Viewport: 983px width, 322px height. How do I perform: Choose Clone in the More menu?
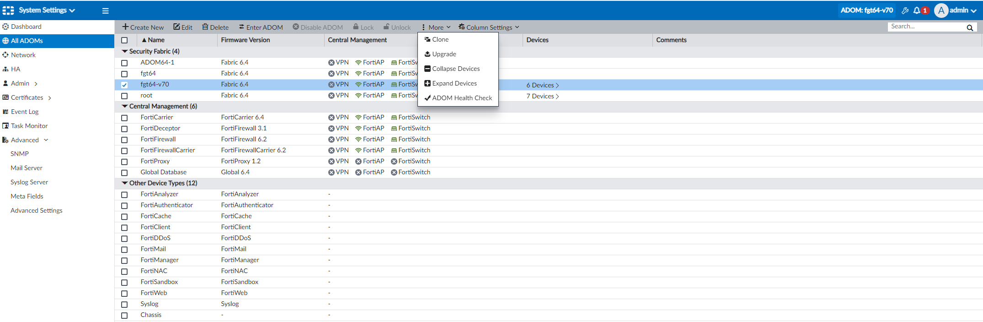point(440,39)
